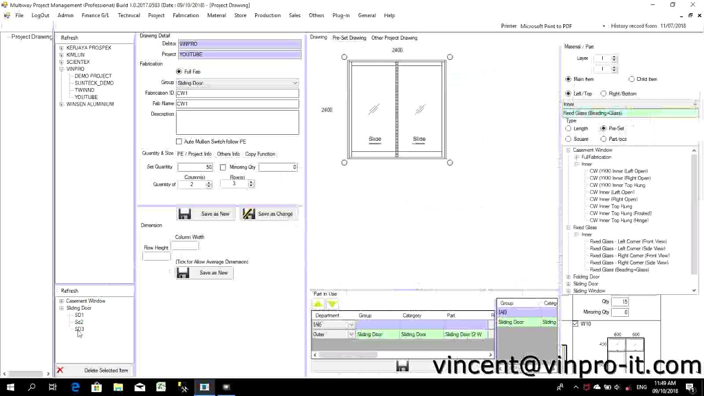The height and width of the screenshot is (396, 704).
Task: Open the Printer dropdown arrow
Action: (604, 26)
